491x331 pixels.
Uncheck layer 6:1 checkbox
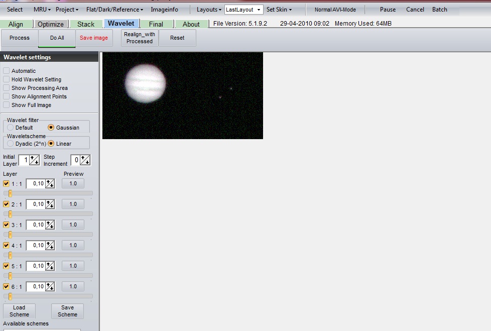pyautogui.click(x=6, y=286)
